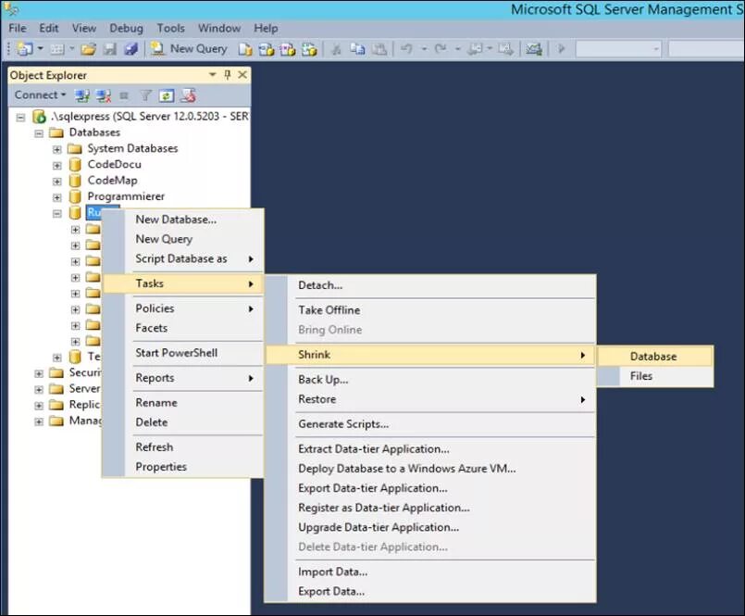The image size is (745, 616).
Task: Select System Databases folder
Action: [x=132, y=148]
